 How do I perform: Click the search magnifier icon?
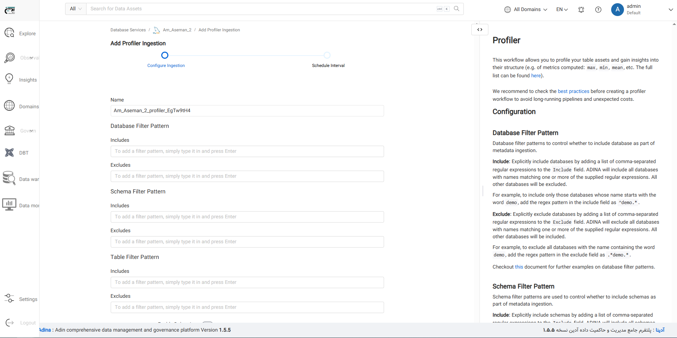point(456,9)
